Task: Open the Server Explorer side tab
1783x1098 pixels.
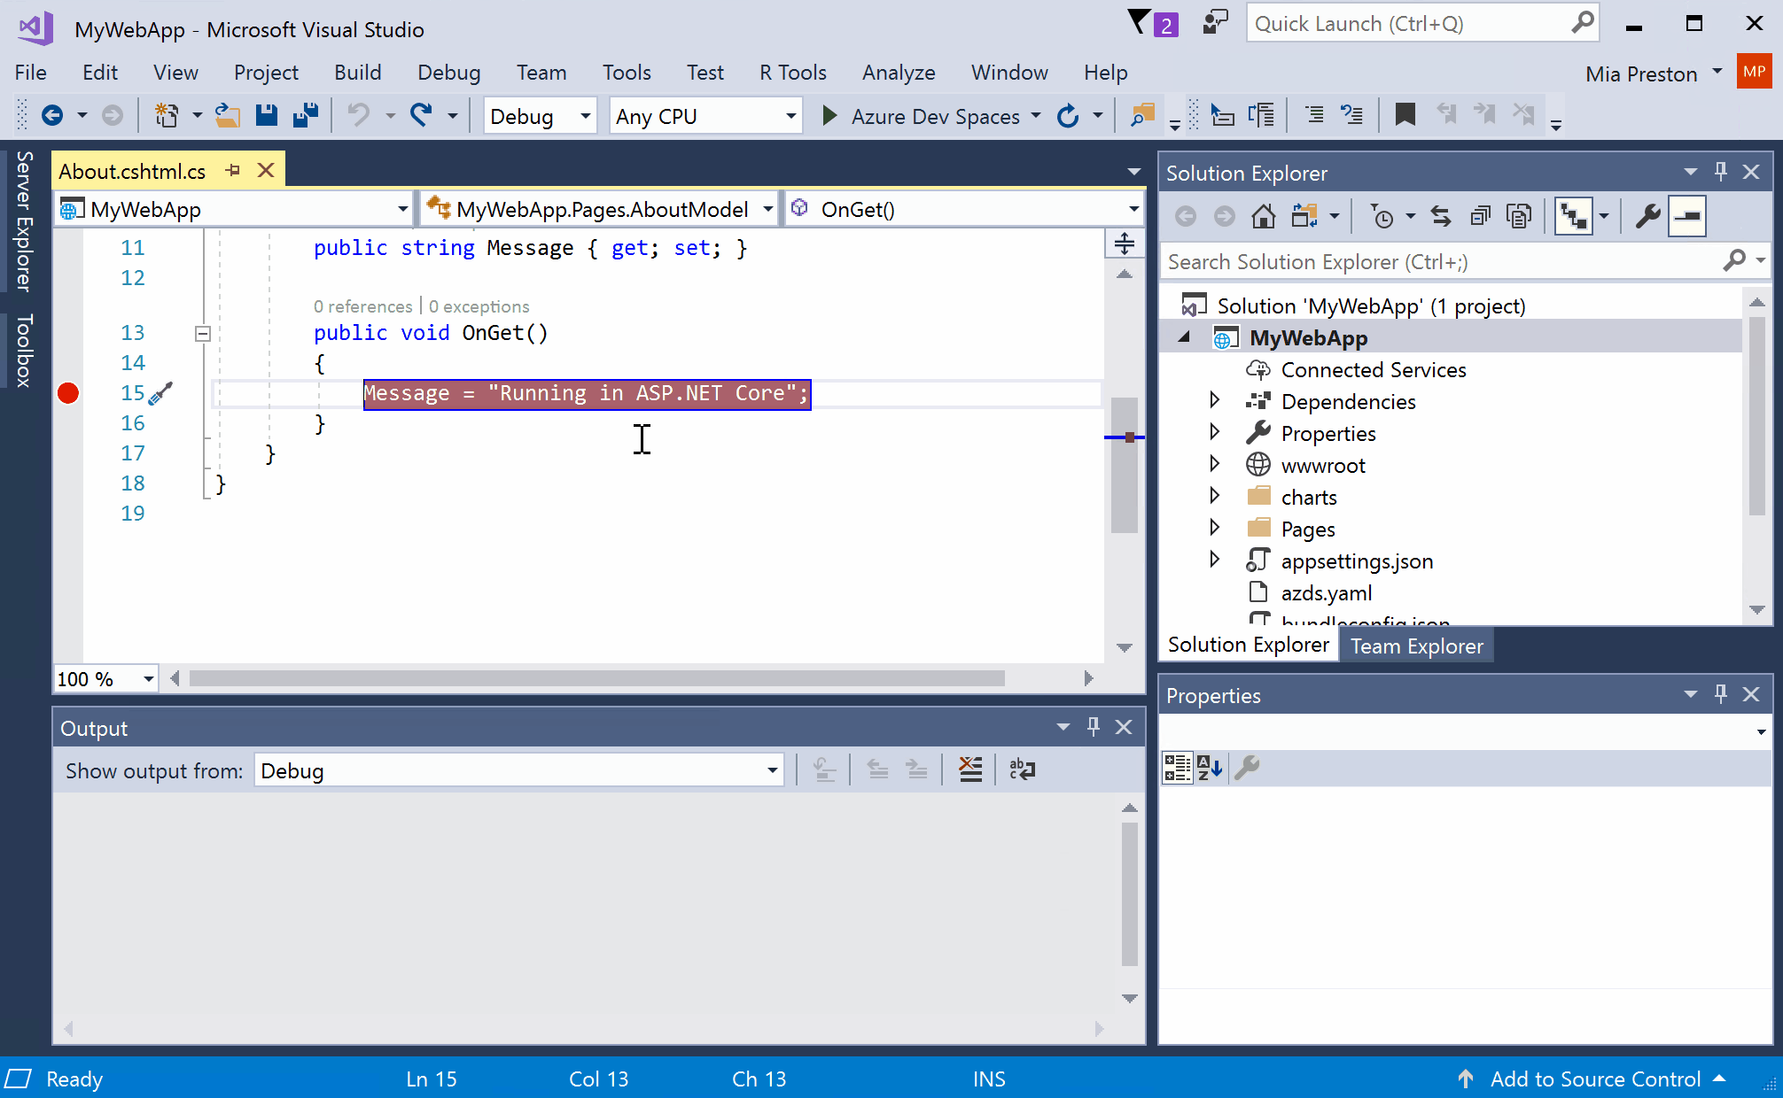Action: coord(24,221)
